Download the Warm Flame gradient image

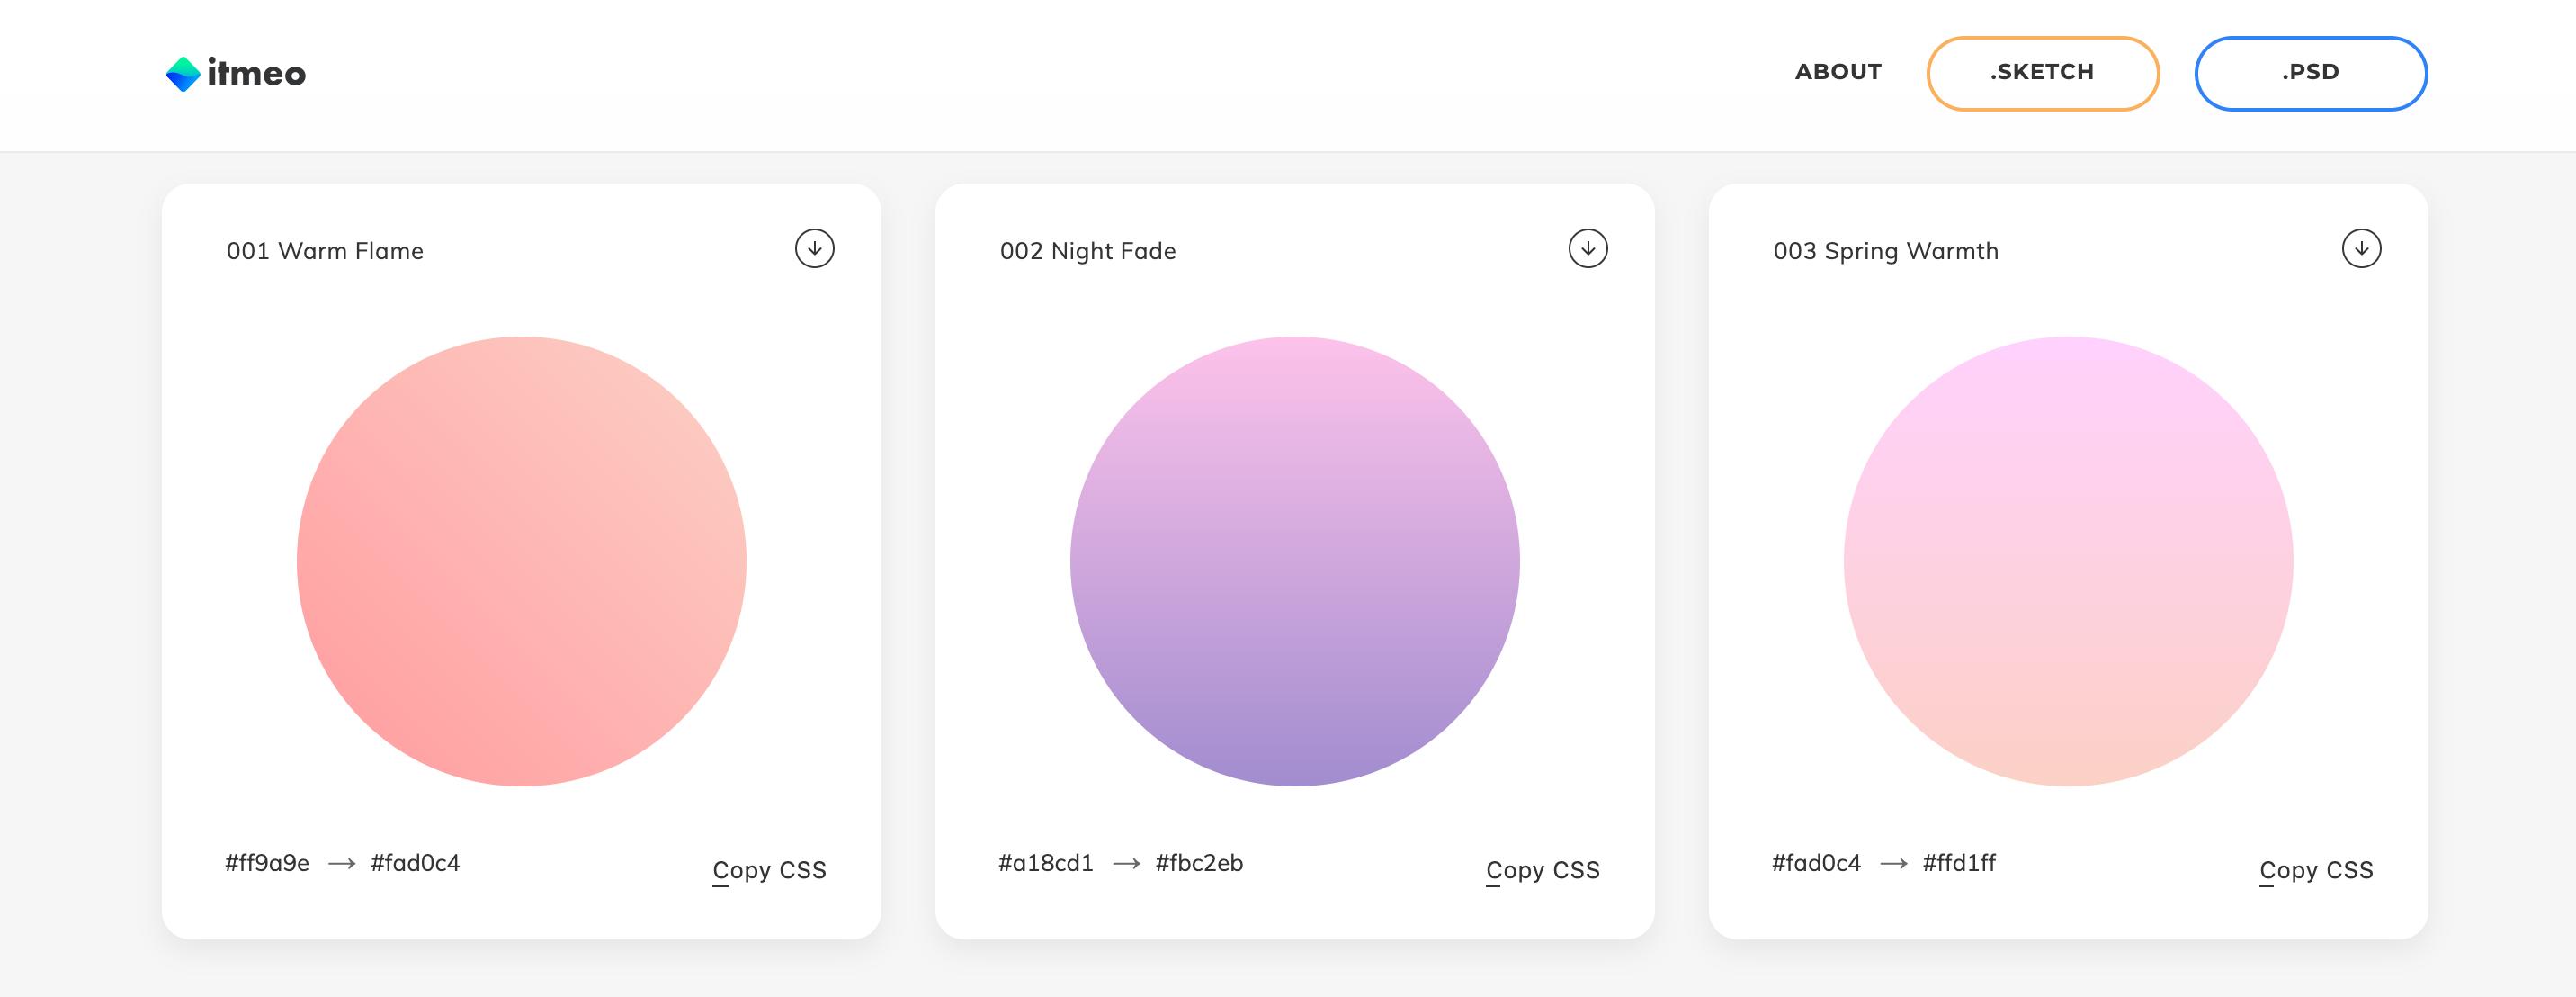(814, 249)
